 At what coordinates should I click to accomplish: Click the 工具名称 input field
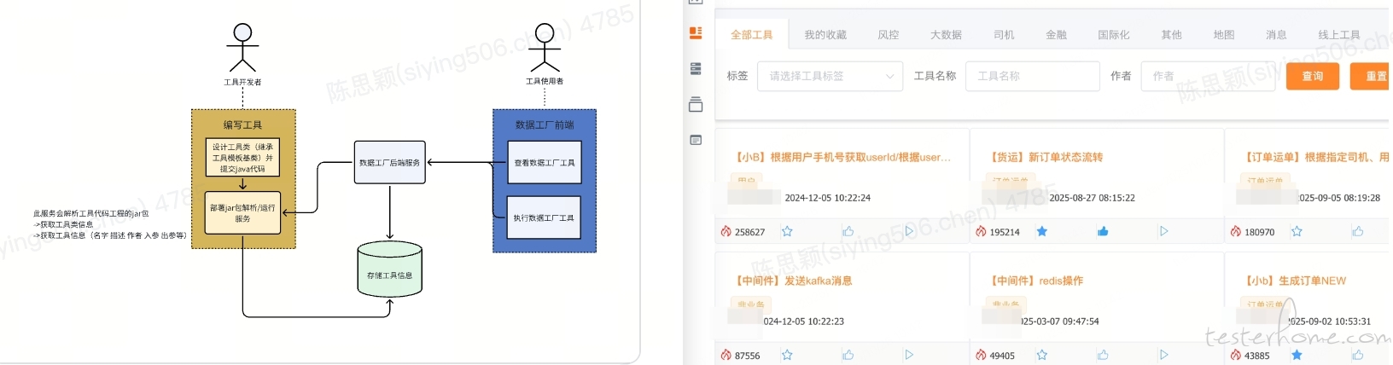pos(1032,76)
